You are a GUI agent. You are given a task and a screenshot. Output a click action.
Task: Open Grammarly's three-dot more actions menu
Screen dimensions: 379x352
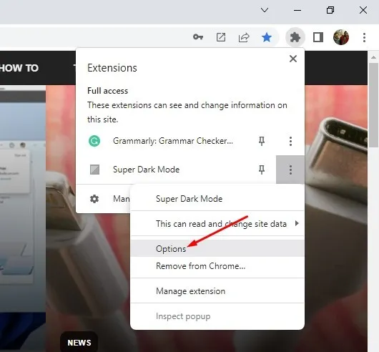pyautogui.click(x=290, y=141)
